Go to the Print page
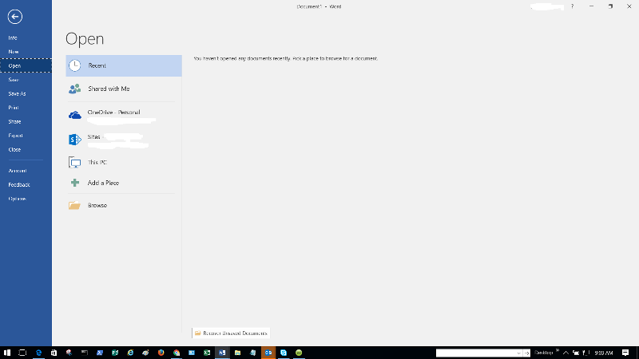Screen dimensions: 639x359 click(14, 108)
